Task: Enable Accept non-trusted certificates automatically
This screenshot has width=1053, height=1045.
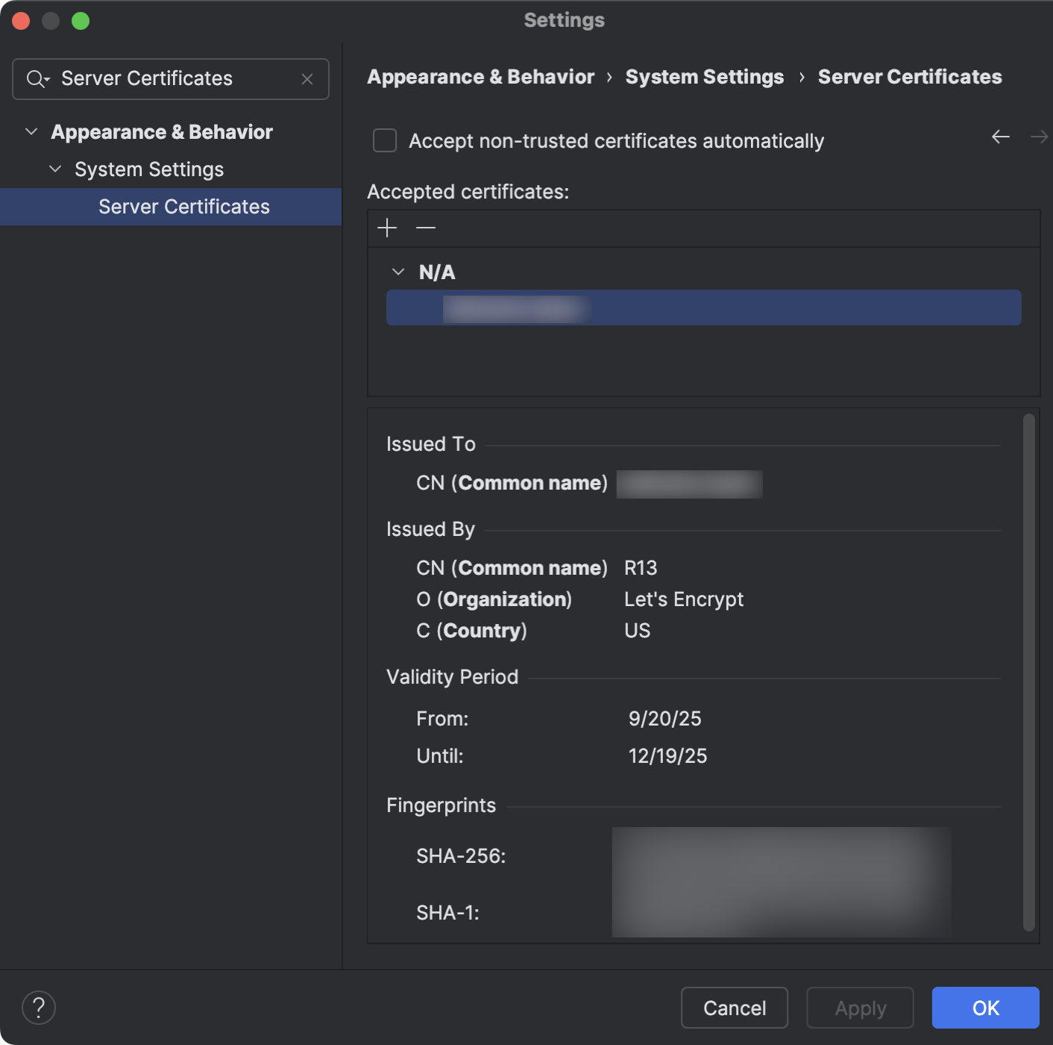Action: (384, 140)
